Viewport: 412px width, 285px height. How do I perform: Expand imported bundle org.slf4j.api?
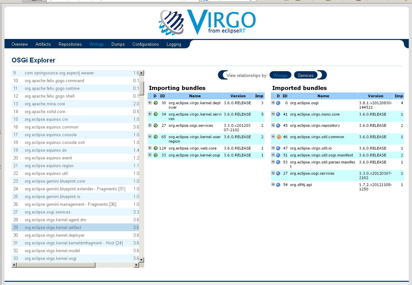273,184
